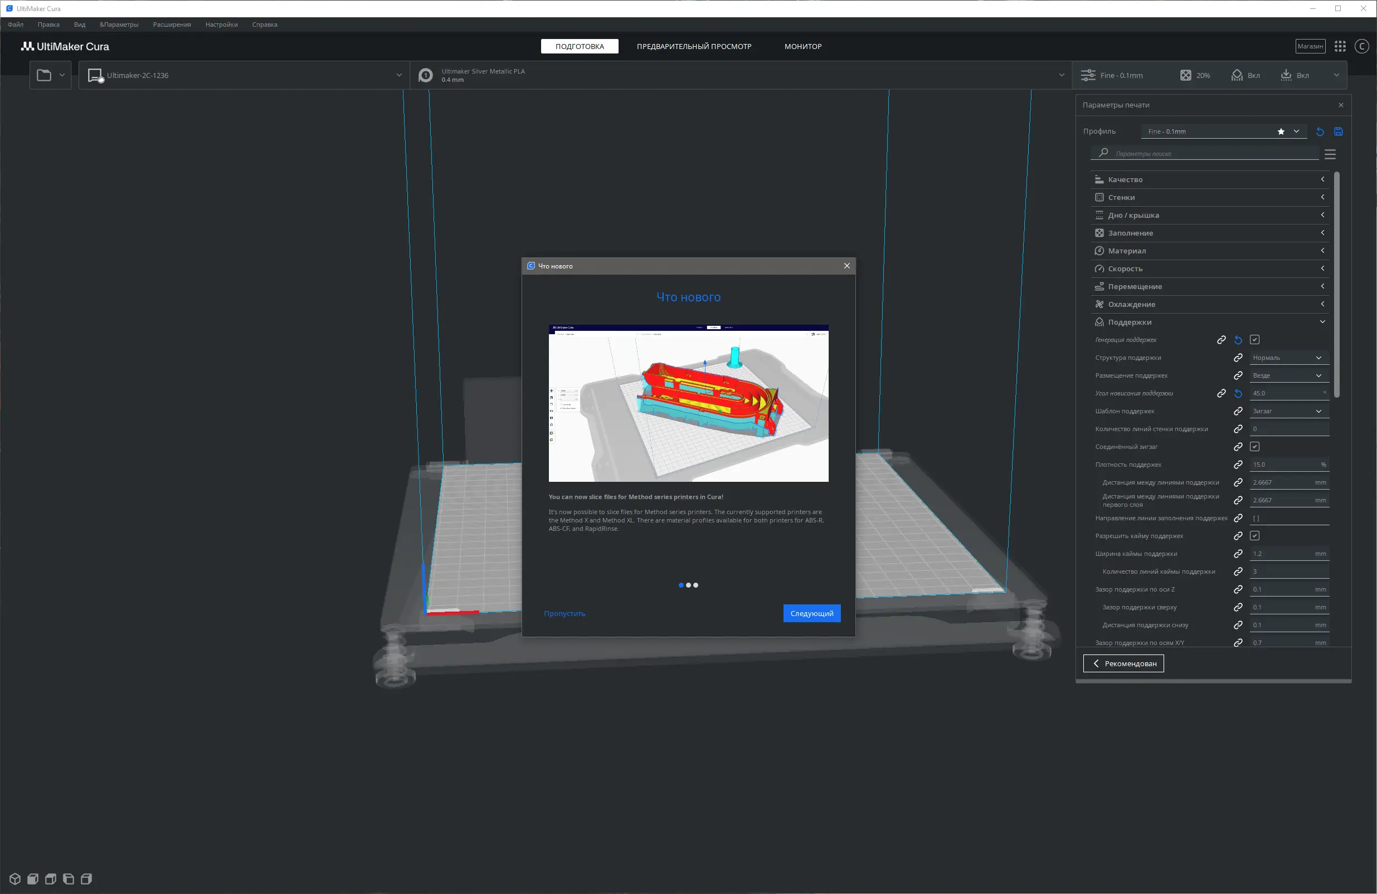Click link icon beside Структура поддержки
1377x894 pixels.
tap(1238, 358)
